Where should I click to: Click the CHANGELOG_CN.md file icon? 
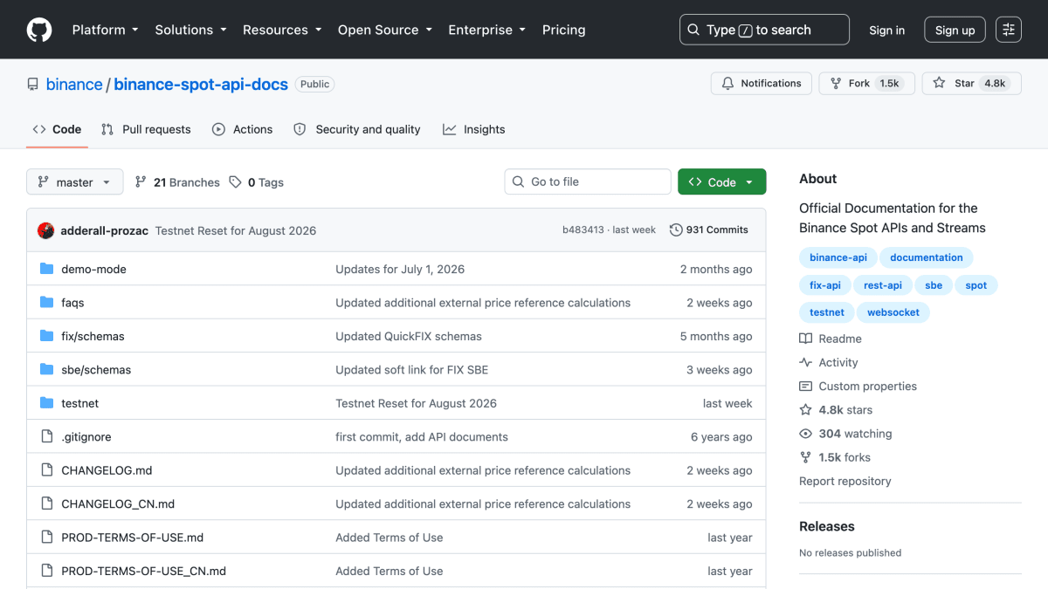(x=47, y=503)
